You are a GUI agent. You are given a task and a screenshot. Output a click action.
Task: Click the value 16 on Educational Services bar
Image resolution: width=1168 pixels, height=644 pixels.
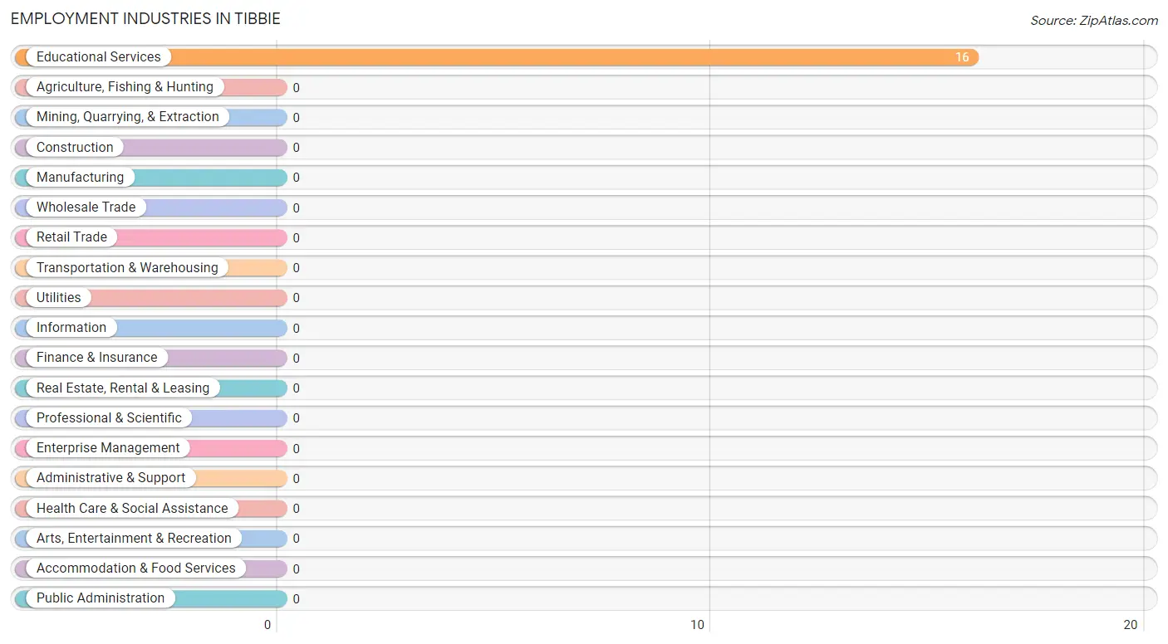tap(962, 57)
